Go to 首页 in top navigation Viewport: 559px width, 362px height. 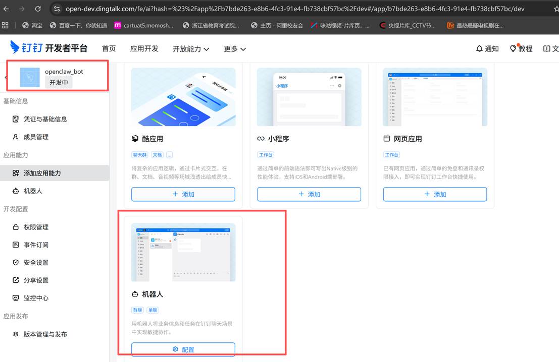(109, 48)
